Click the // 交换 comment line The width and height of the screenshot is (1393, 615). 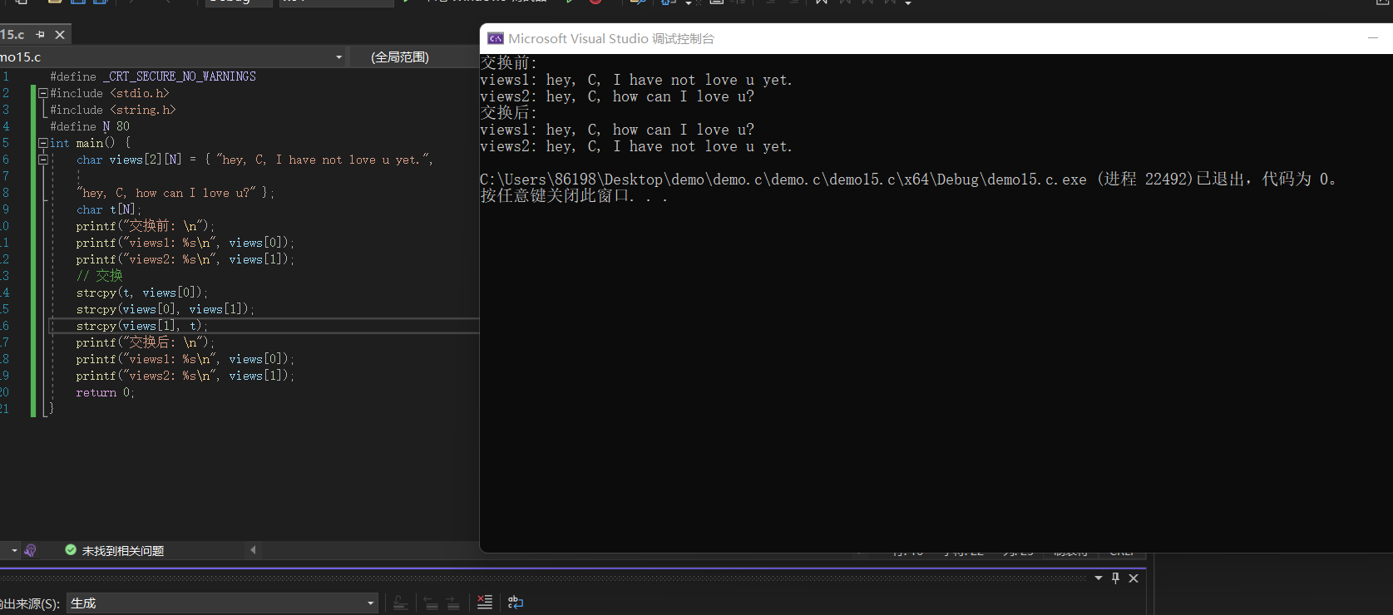coord(100,276)
